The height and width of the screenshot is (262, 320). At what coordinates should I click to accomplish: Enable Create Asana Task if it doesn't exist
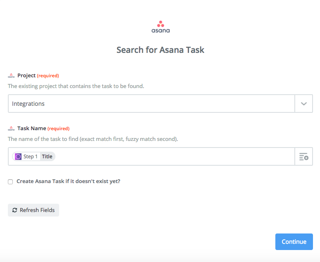click(10, 181)
